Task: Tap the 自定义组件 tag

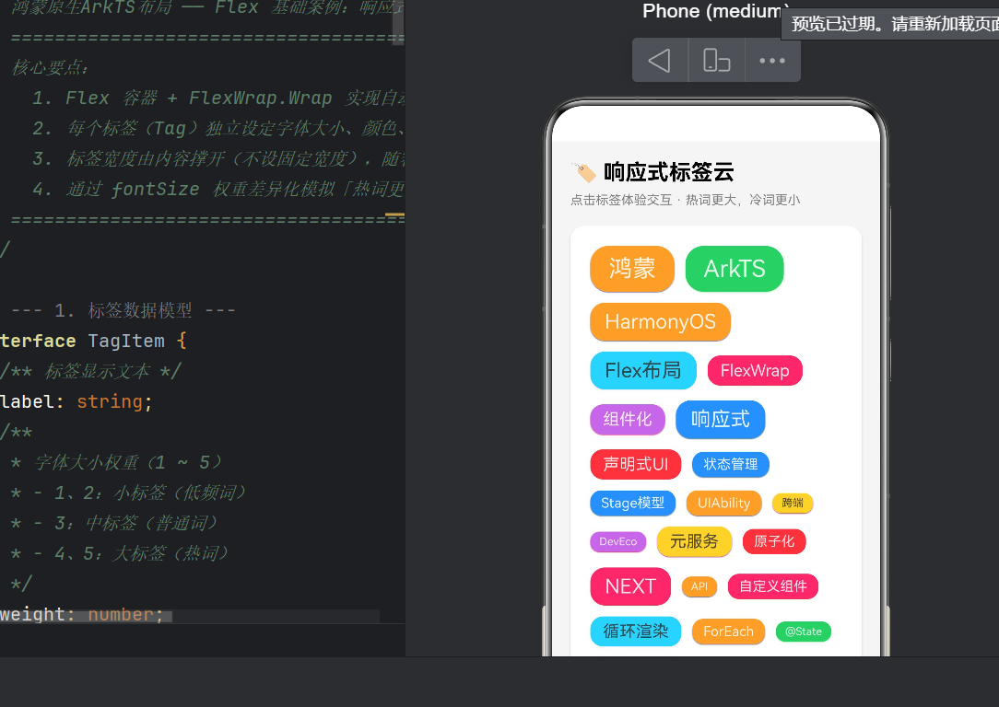Action: click(x=773, y=586)
